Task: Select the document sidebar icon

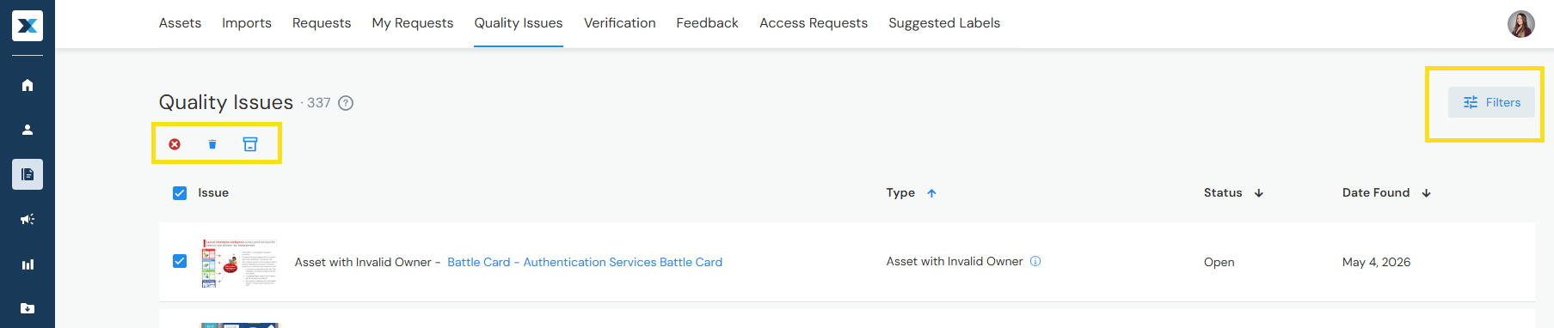Action: click(28, 174)
